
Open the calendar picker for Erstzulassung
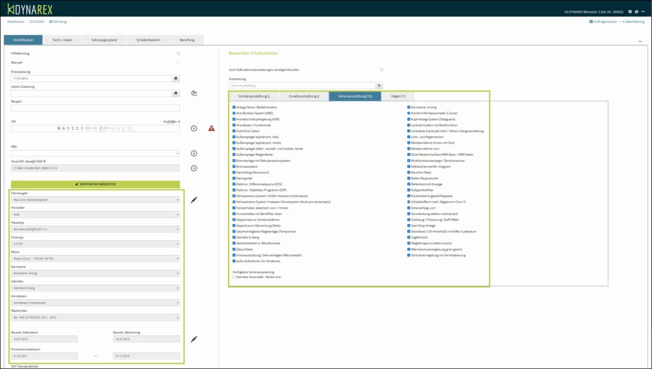176,78
